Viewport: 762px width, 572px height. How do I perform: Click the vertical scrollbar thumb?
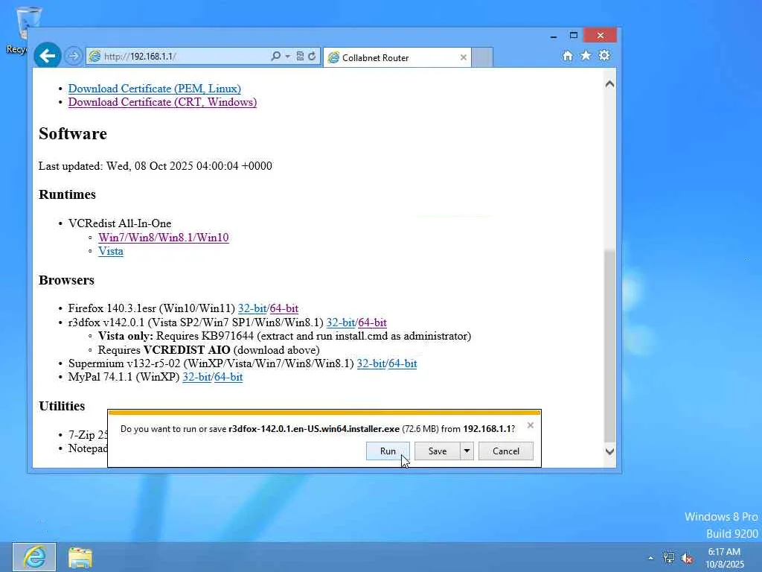pyautogui.click(x=609, y=346)
